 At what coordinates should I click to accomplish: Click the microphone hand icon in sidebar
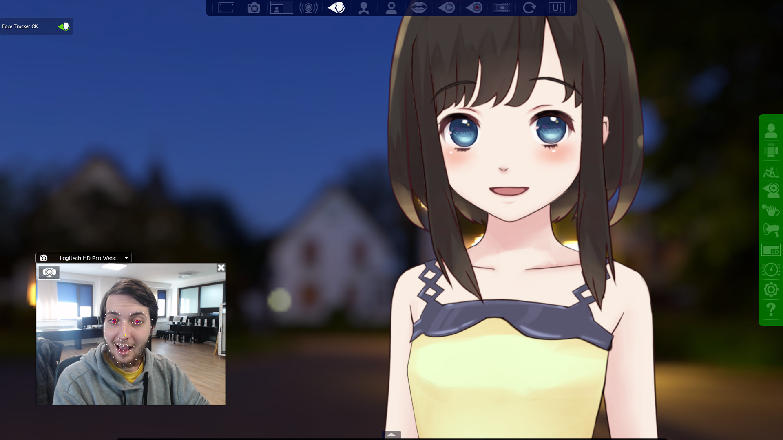[770, 210]
